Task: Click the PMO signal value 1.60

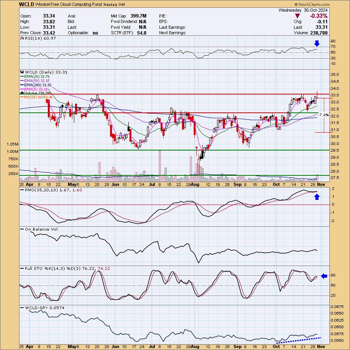Action: [77, 190]
